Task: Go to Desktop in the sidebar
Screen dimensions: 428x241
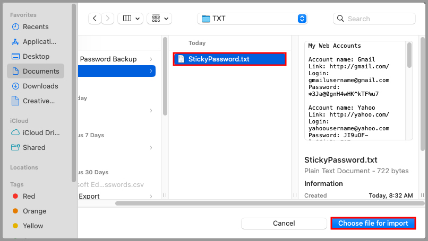Action: 36,57
